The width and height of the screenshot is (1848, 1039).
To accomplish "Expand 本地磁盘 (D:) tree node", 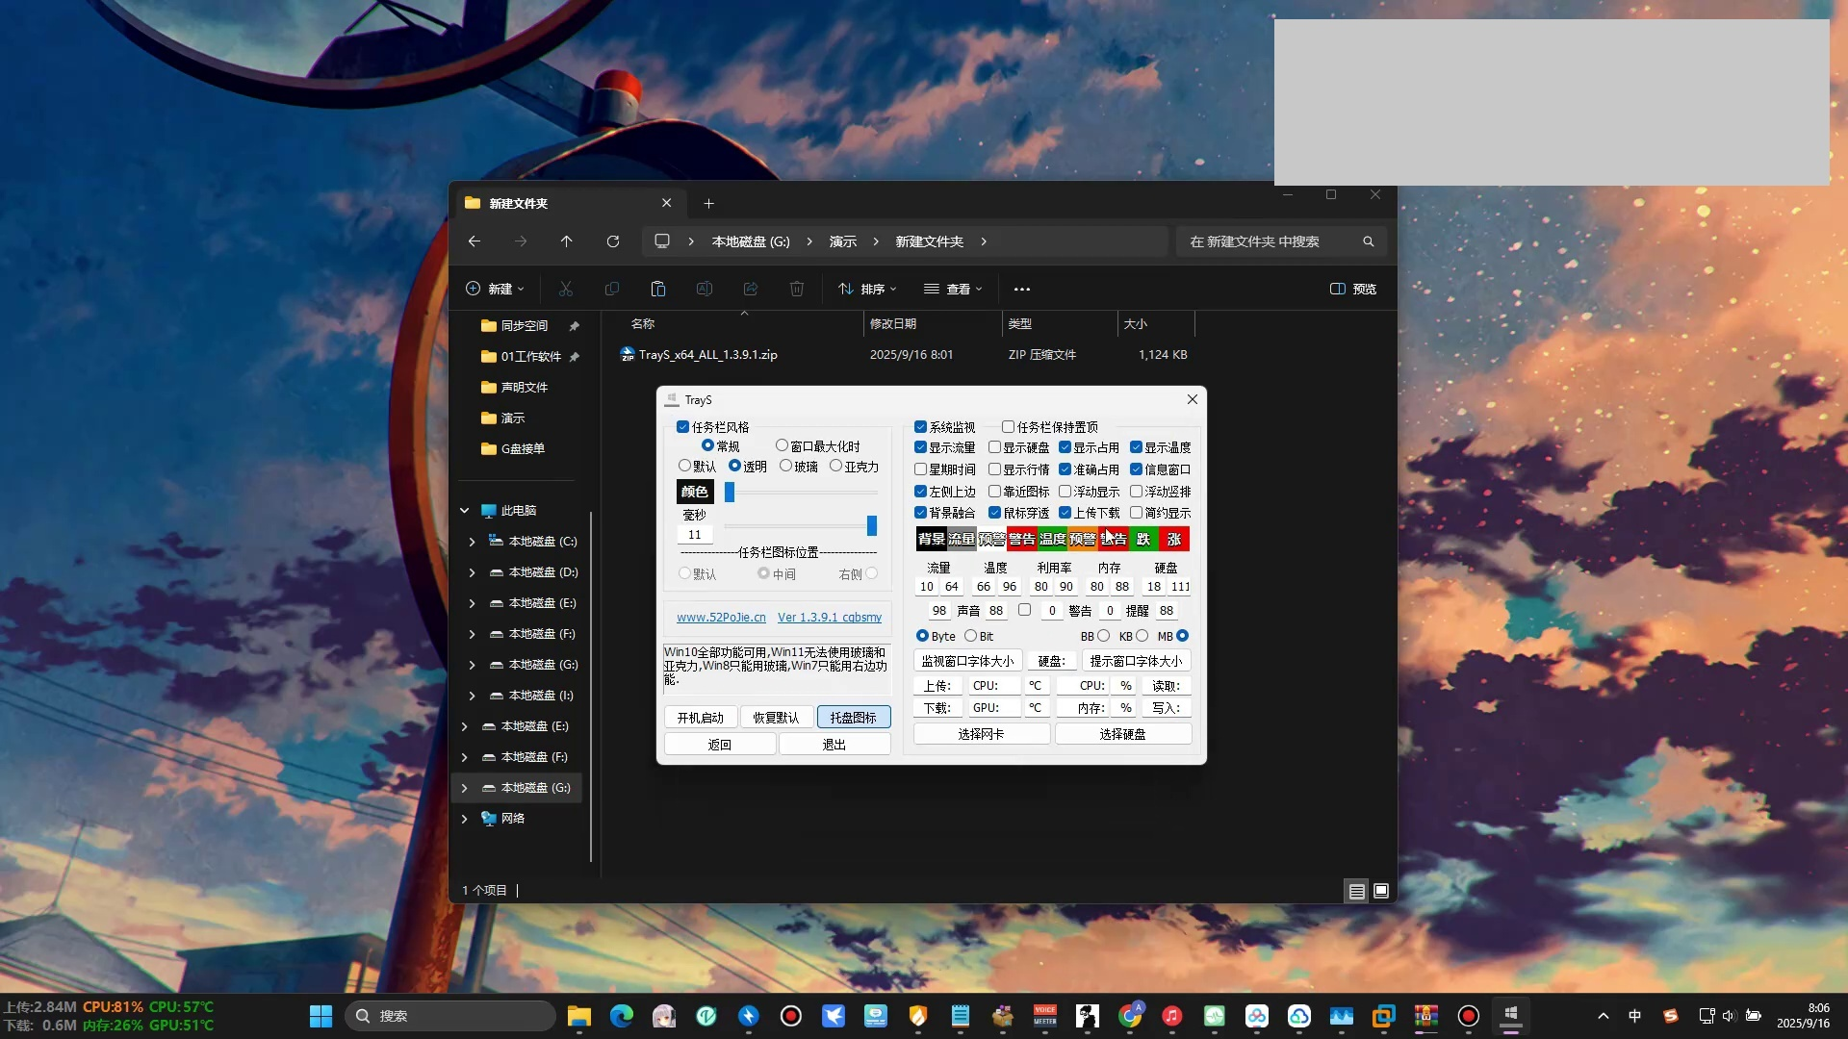I will (x=472, y=572).
